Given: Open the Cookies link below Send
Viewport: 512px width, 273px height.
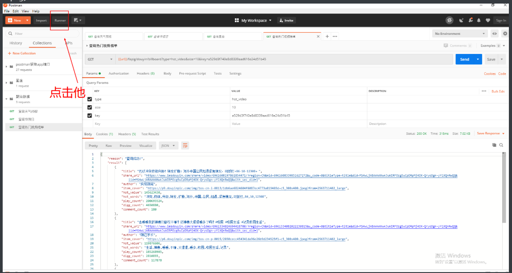Looking at the screenshot, I should [490, 74].
